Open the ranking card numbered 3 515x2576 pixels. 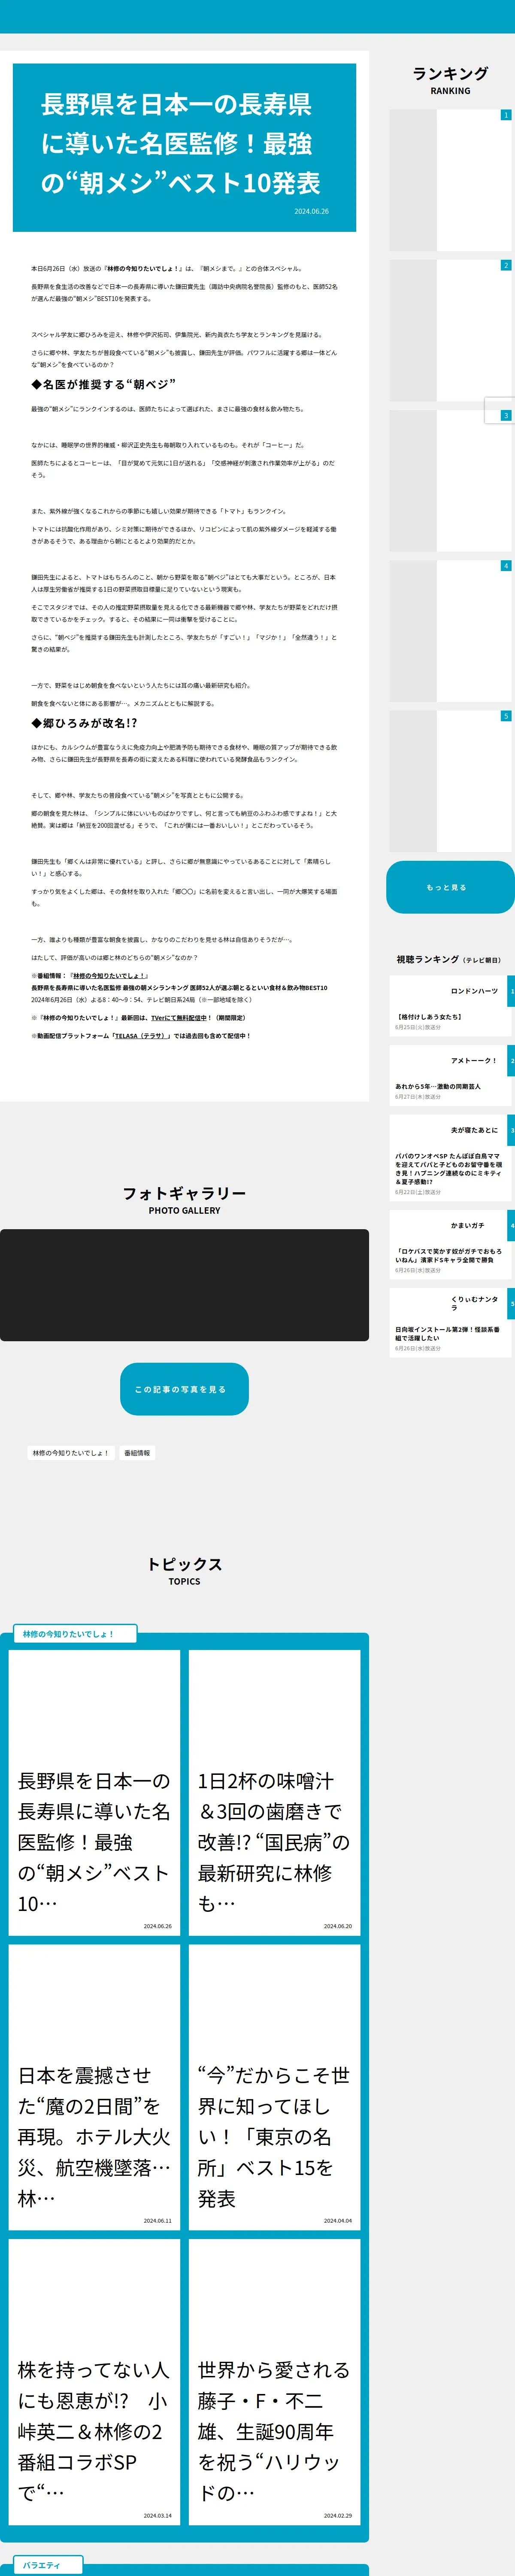click(450, 481)
